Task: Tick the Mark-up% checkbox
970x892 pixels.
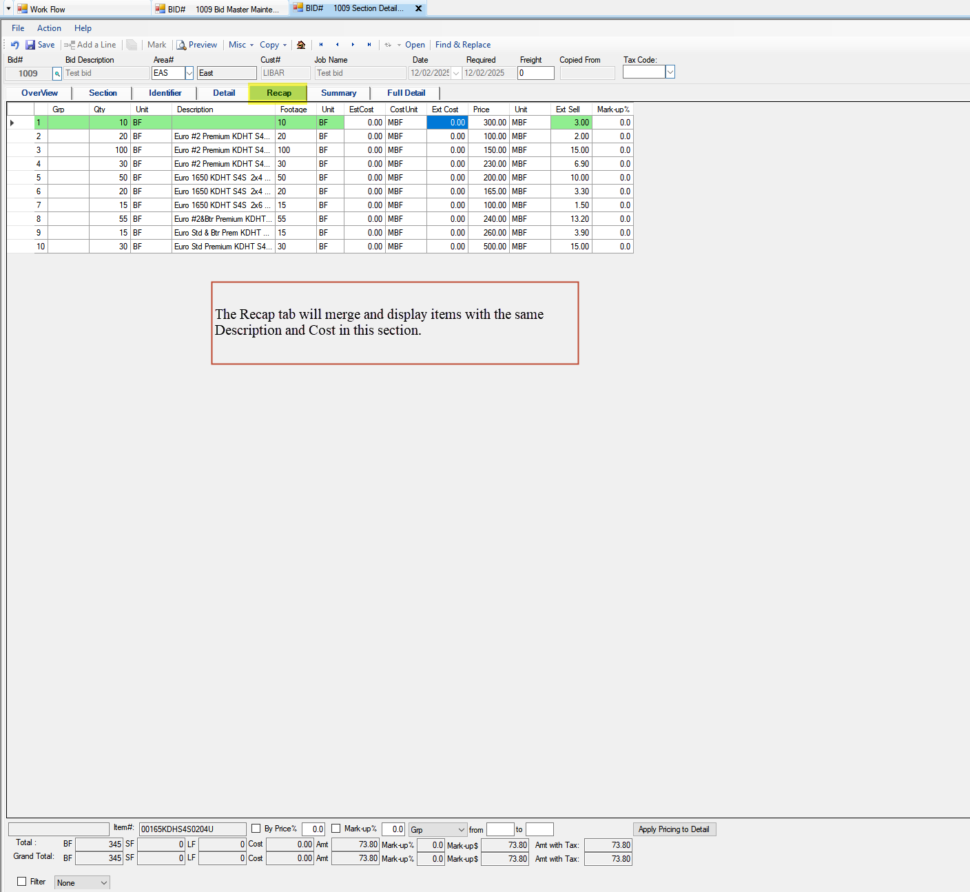Action: pyautogui.click(x=336, y=829)
